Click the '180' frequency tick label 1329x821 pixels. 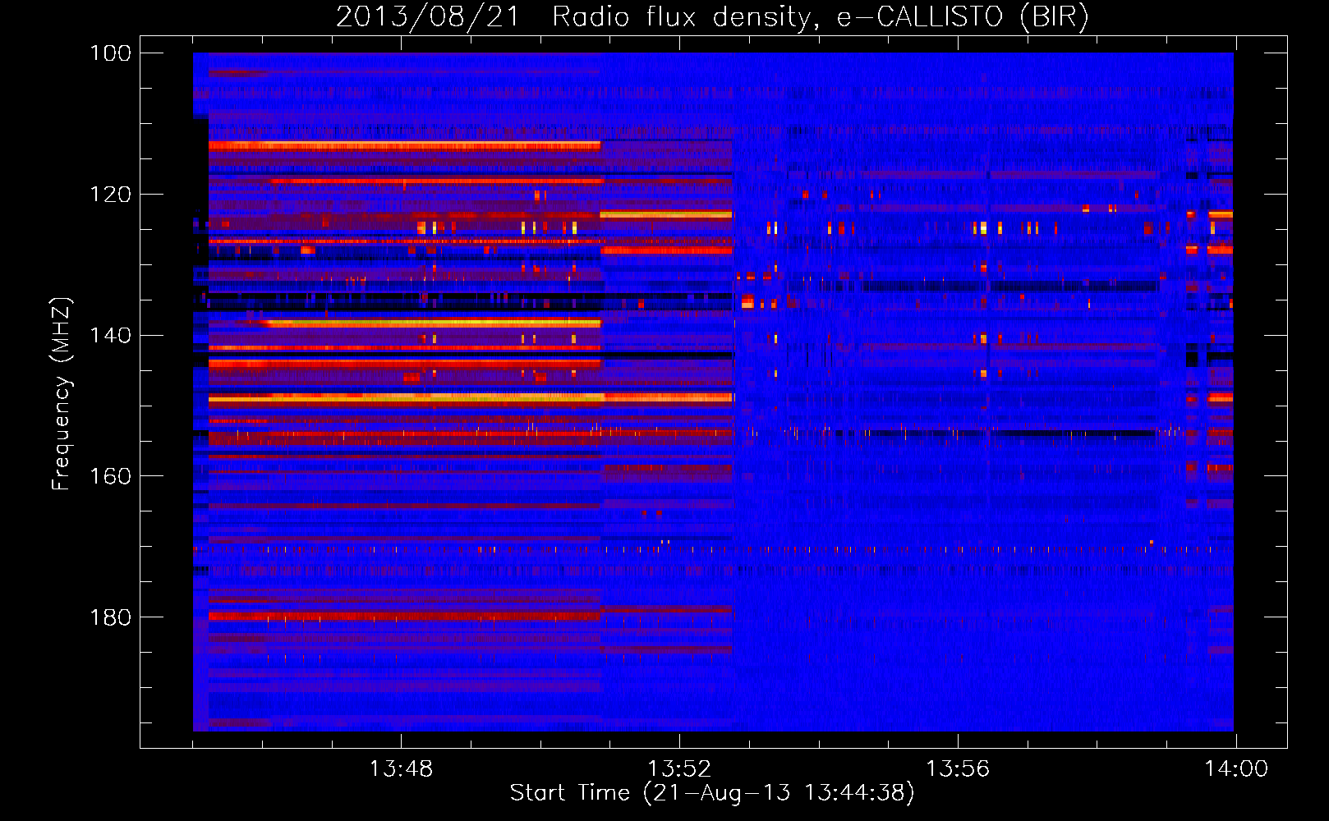[x=110, y=617]
